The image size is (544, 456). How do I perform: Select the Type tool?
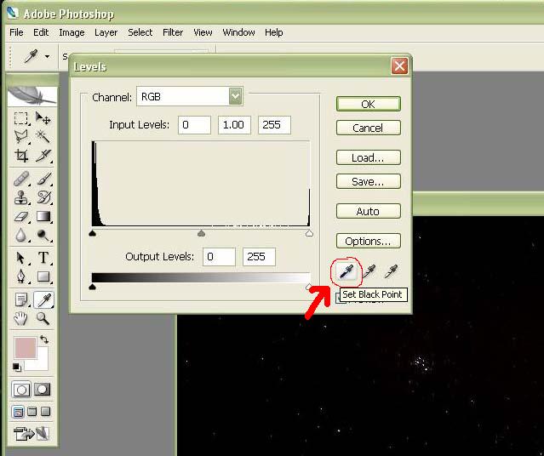43,258
